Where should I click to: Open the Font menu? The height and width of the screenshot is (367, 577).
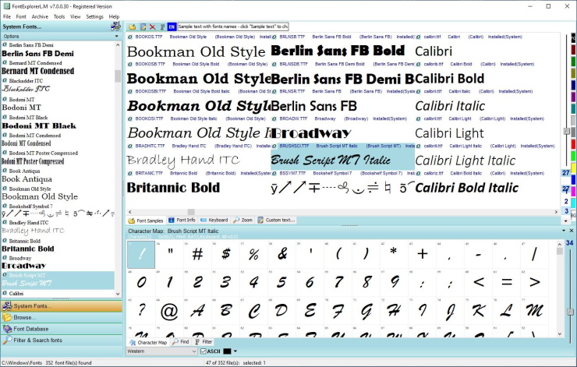click(x=21, y=16)
